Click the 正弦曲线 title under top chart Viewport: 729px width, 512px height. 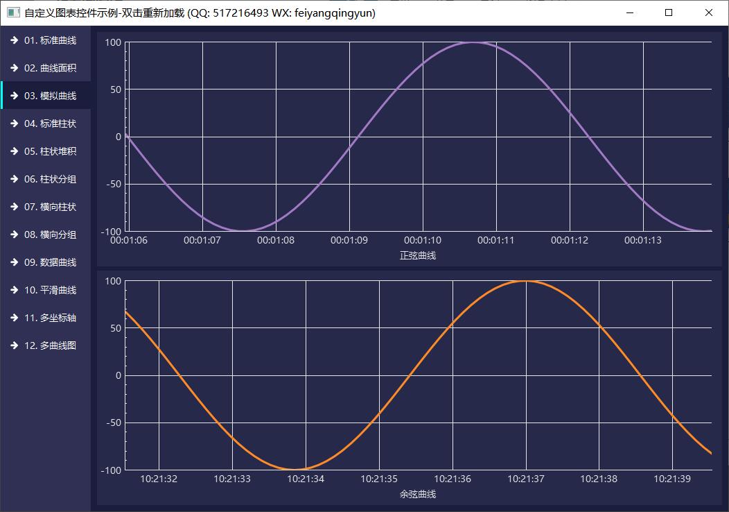coord(418,255)
